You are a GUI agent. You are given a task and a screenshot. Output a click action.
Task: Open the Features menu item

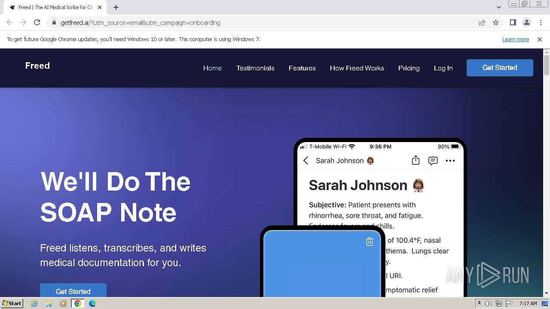(x=302, y=68)
